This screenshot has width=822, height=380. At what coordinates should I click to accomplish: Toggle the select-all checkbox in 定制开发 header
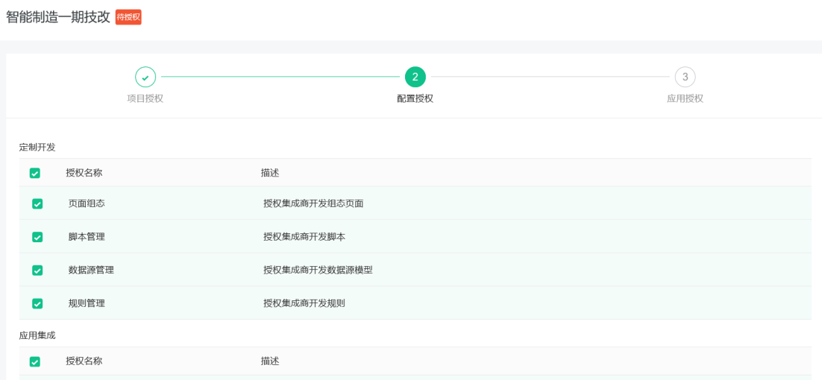click(x=34, y=174)
